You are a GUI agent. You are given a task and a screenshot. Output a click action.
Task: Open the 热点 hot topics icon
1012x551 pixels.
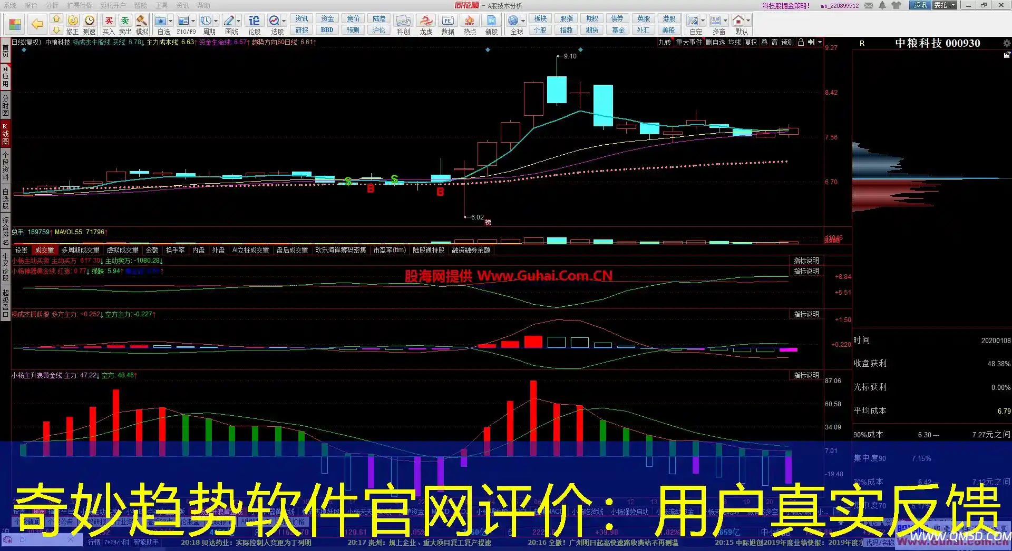click(x=470, y=25)
